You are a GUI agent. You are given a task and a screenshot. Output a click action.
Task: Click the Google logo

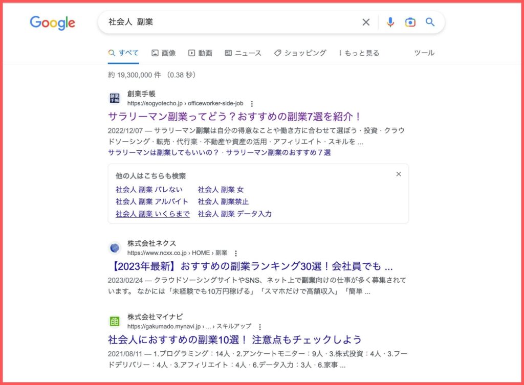tap(53, 22)
